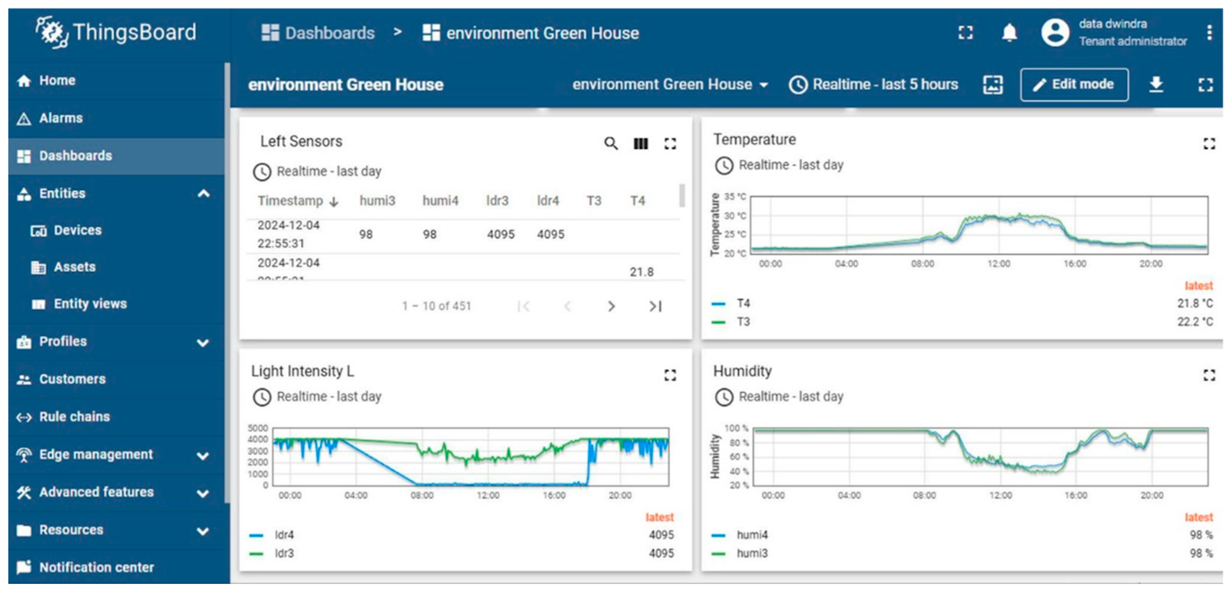Open environment Green House state dropdown
Screen dimensions: 1232x594
[669, 84]
